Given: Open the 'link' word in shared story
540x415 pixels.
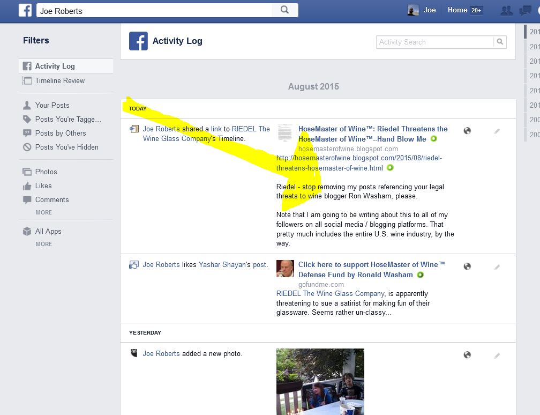Looking at the screenshot, I should click(216, 129).
